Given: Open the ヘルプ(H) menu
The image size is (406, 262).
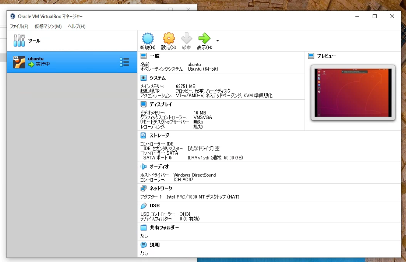Looking at the screenshot, I should 77,26.
